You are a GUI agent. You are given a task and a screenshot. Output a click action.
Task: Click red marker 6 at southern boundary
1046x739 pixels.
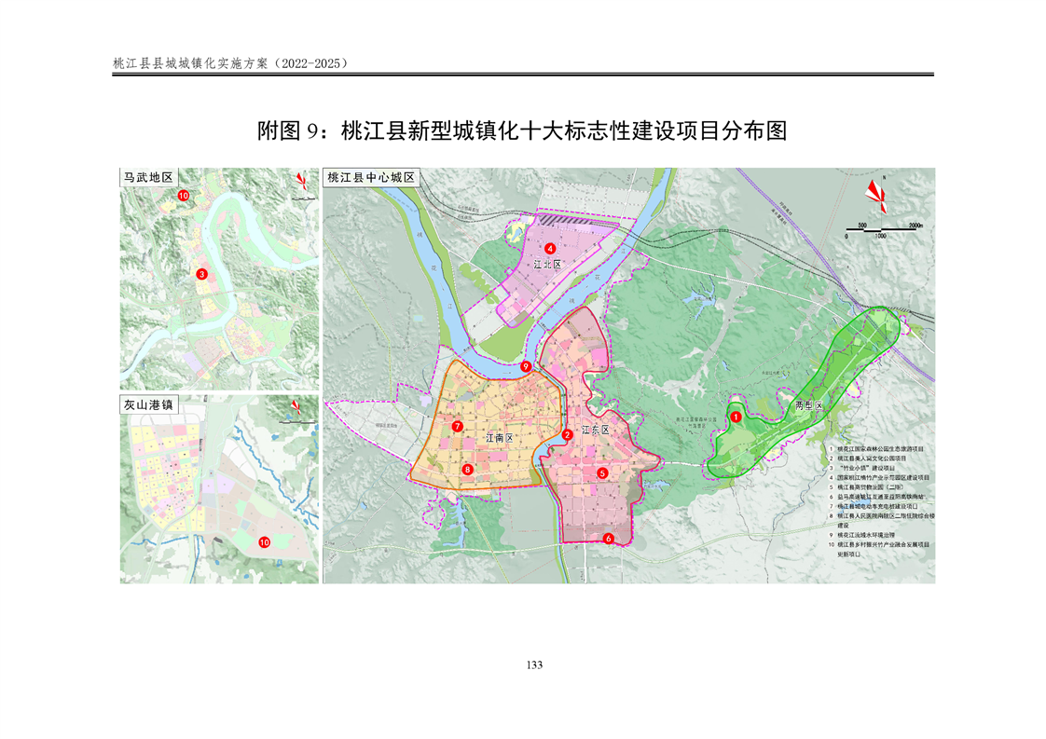(608, 538)
